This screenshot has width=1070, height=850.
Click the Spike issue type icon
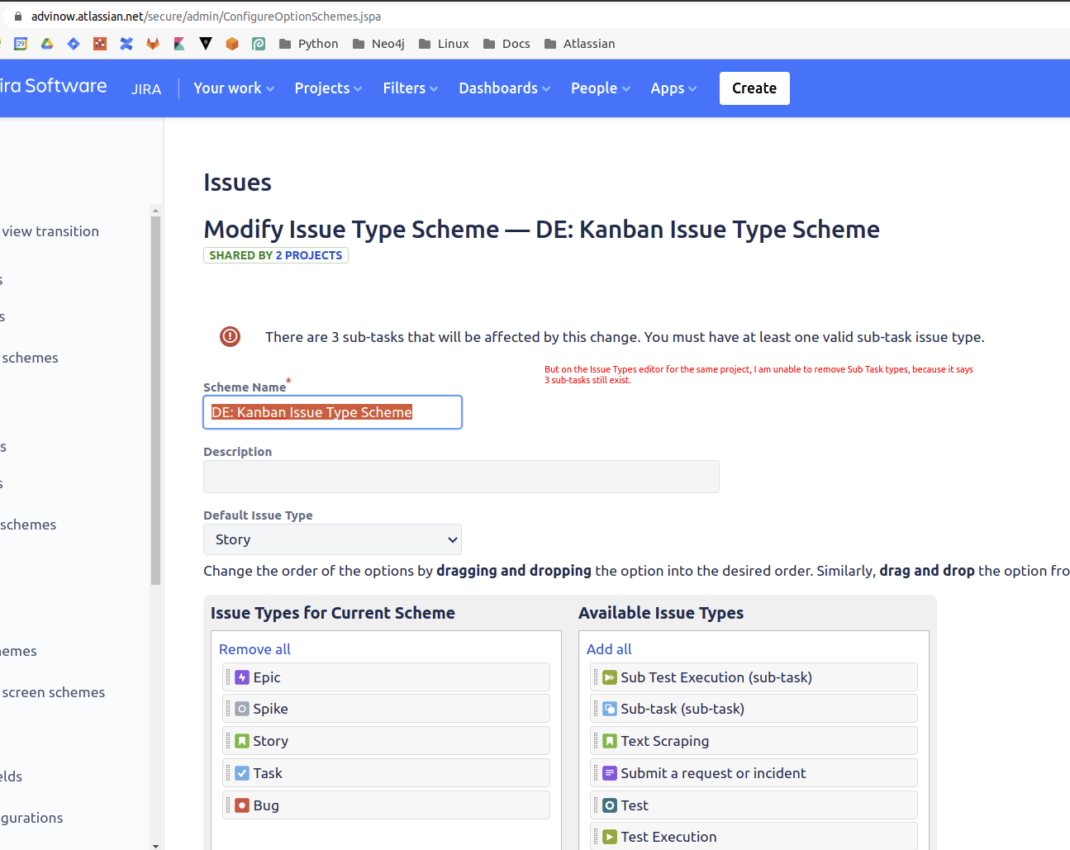242,709
